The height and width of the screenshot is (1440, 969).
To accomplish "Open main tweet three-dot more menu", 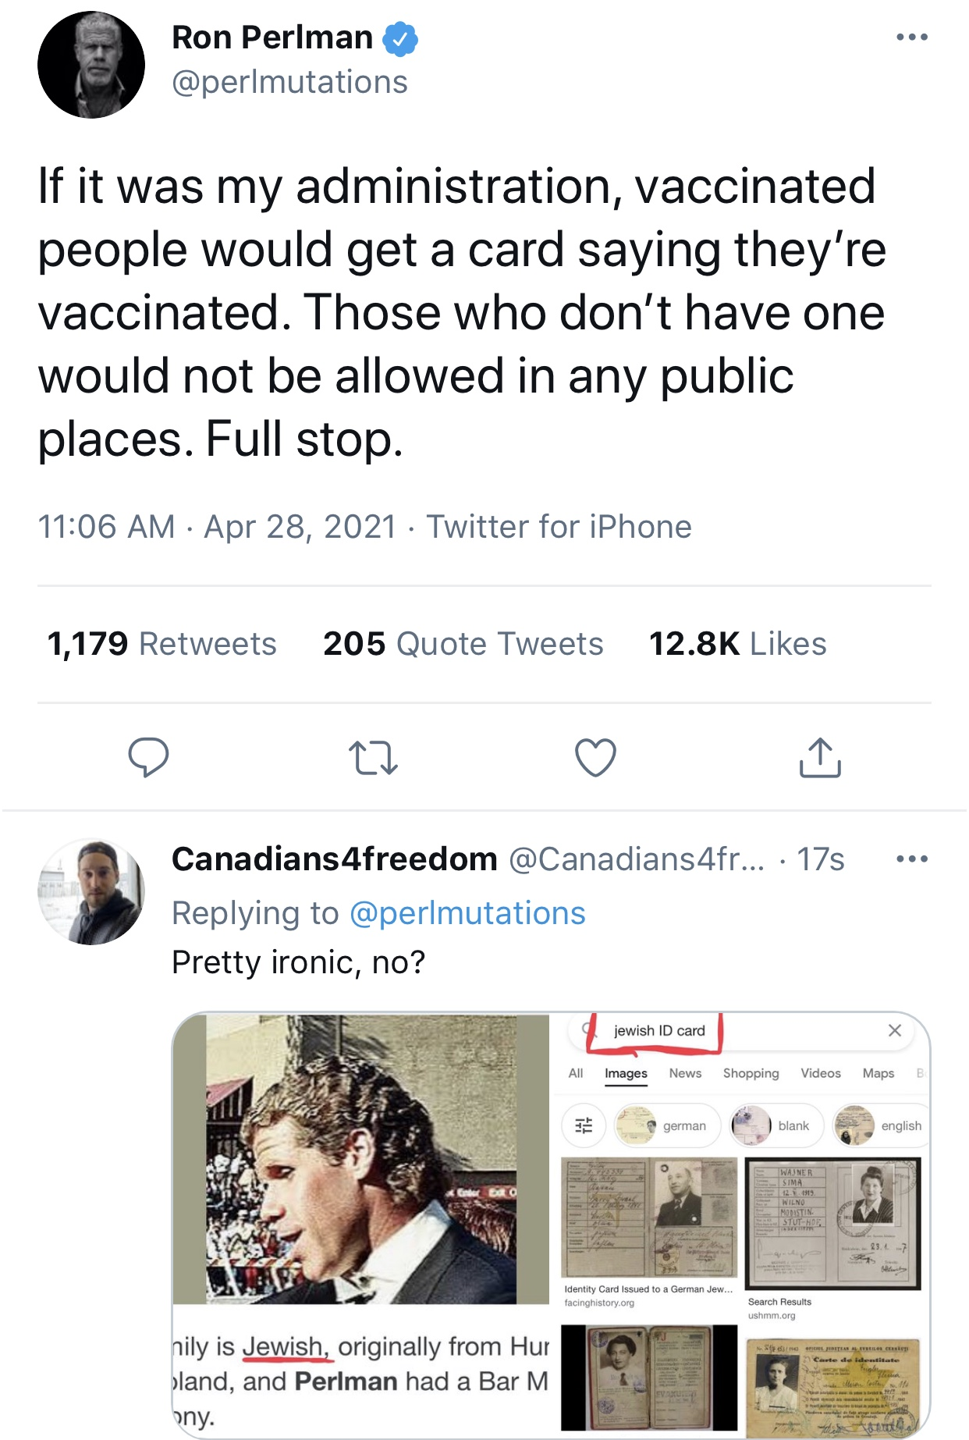I will point(911,37).
